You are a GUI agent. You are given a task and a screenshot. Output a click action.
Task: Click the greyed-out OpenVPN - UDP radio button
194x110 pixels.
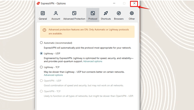pos(41,81)
